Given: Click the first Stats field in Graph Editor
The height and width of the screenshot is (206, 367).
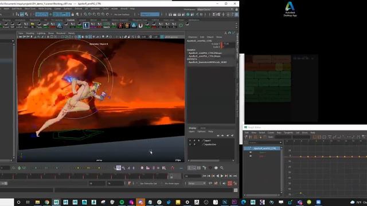Looking at the screenshot, I should coord(283,137).
